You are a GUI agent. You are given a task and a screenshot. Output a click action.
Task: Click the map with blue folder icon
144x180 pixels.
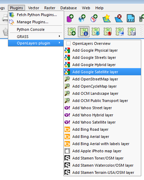click(120, 31)
